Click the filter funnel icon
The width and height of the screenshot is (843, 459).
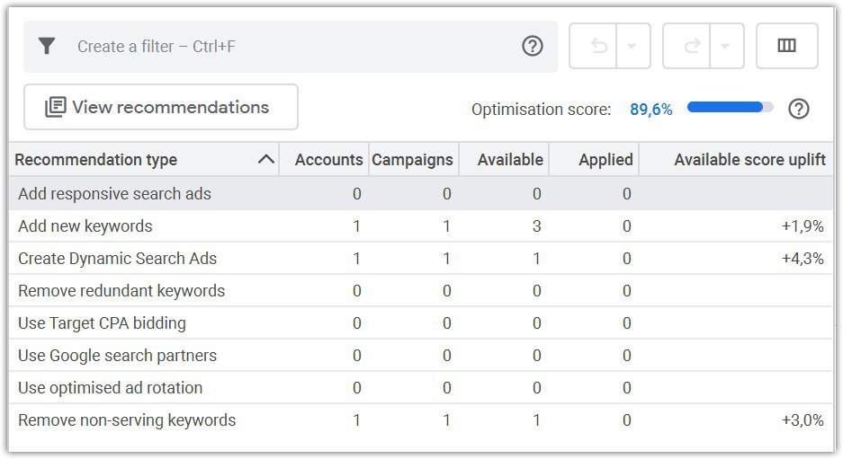point(47,46)
